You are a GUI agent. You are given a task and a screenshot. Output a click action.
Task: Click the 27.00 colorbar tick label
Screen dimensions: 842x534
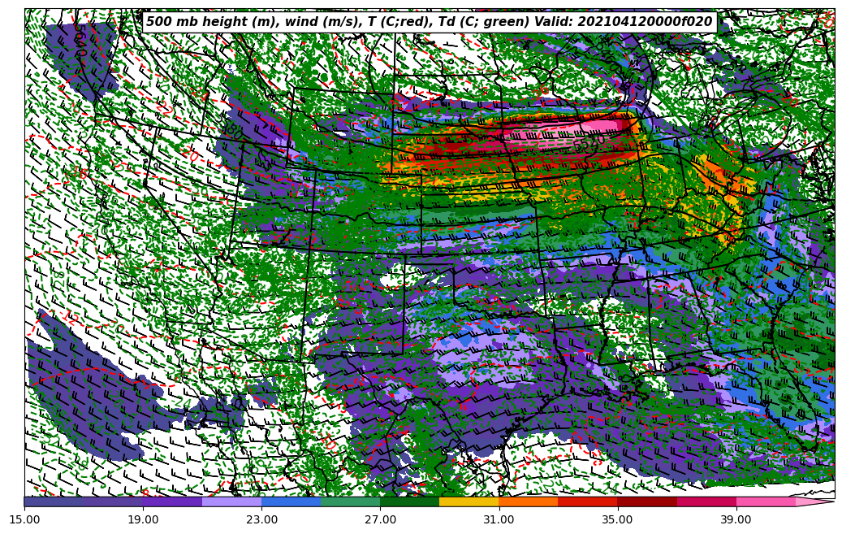[x=380, y=520]
